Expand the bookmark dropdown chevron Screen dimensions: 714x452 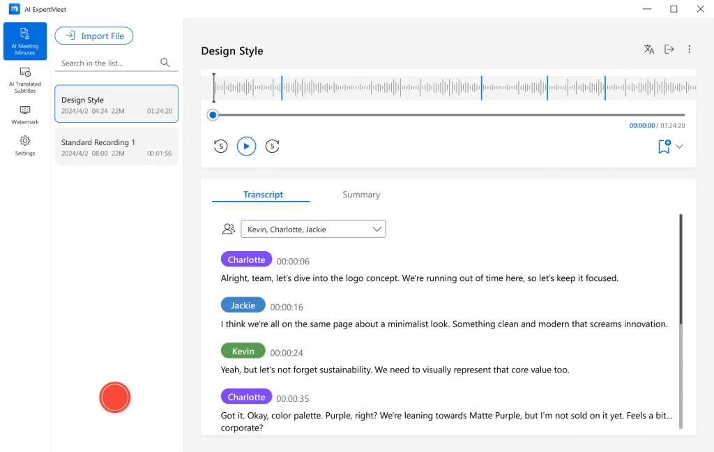(680, 146)
